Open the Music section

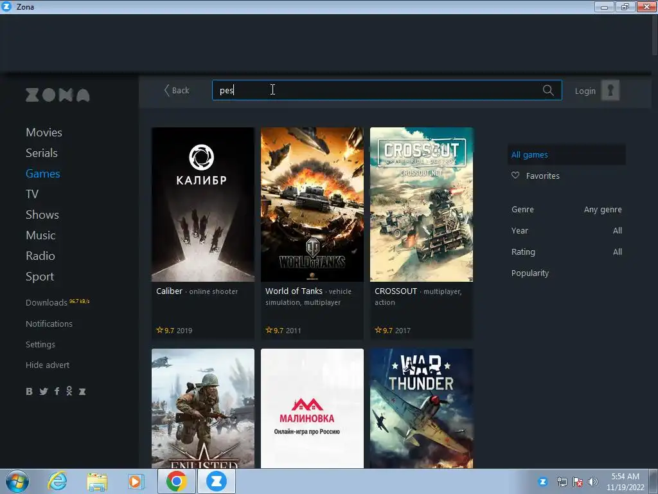coord(40,235)
